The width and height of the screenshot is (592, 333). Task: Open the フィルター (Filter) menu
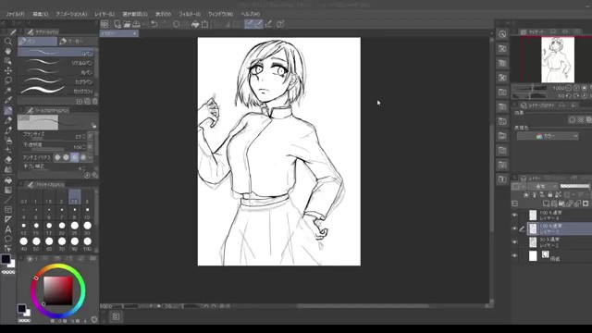click(x=190, y=14)
